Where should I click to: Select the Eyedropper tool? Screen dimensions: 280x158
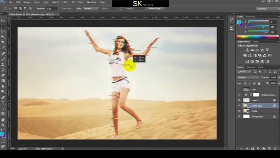[x=3, y=48]
